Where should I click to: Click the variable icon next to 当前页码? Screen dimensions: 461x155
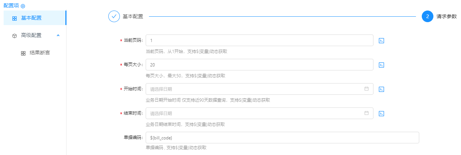(381, 41)
